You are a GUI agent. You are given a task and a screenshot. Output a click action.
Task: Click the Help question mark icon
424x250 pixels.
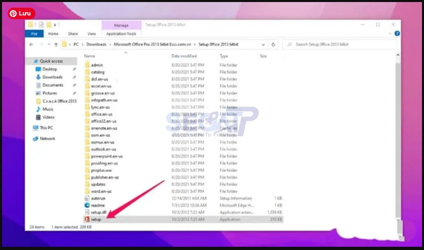(397, 34)
